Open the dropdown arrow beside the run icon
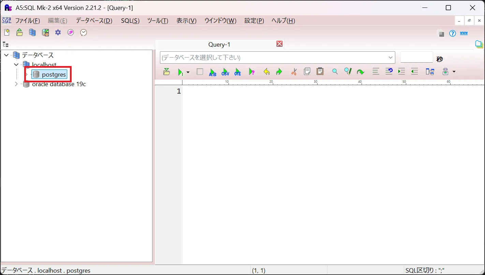This screenshot has width=485, height=275. [x=188, y=72]
